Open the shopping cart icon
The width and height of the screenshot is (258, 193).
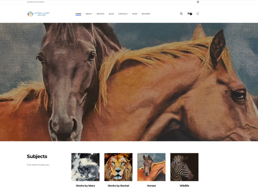[189, 14]
